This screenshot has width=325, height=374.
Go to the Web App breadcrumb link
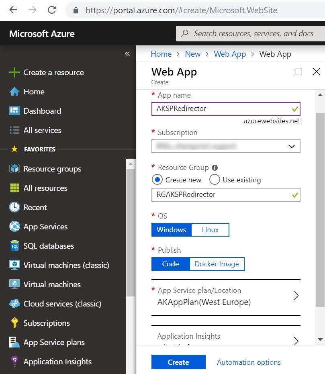coord(230,54)
